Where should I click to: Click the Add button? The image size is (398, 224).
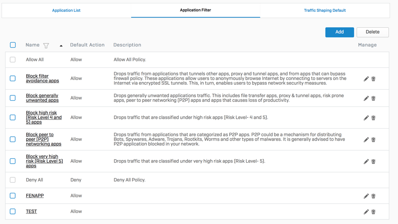click(339, 32)
